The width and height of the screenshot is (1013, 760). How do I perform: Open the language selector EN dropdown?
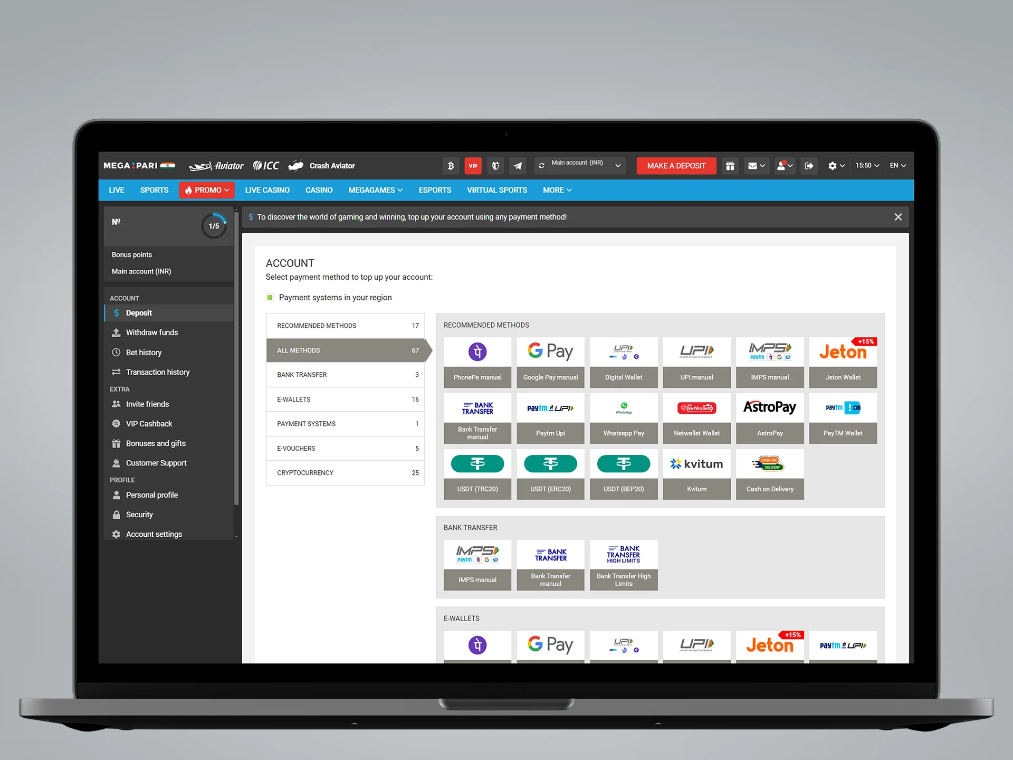(899, 165)
